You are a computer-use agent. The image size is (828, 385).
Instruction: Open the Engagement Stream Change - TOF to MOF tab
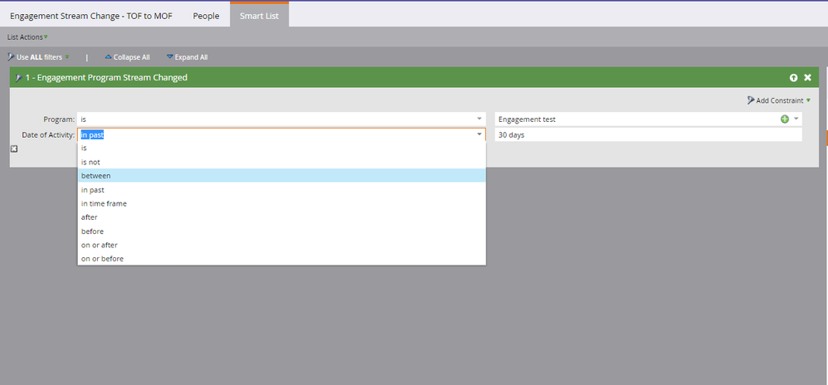90,16
